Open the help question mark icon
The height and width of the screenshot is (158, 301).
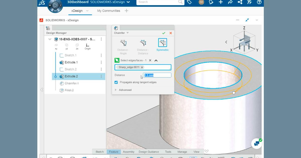pos(259,2)
